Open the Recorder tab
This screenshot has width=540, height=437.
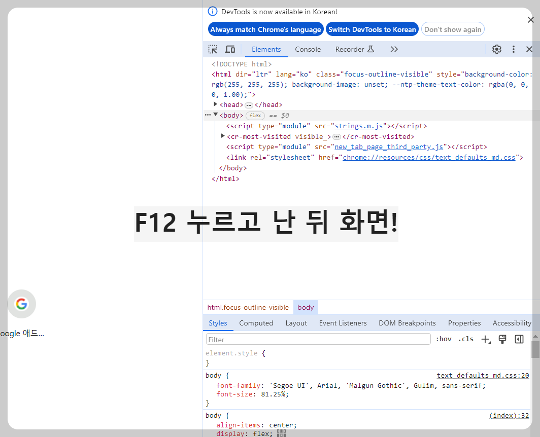pos(354,49)
